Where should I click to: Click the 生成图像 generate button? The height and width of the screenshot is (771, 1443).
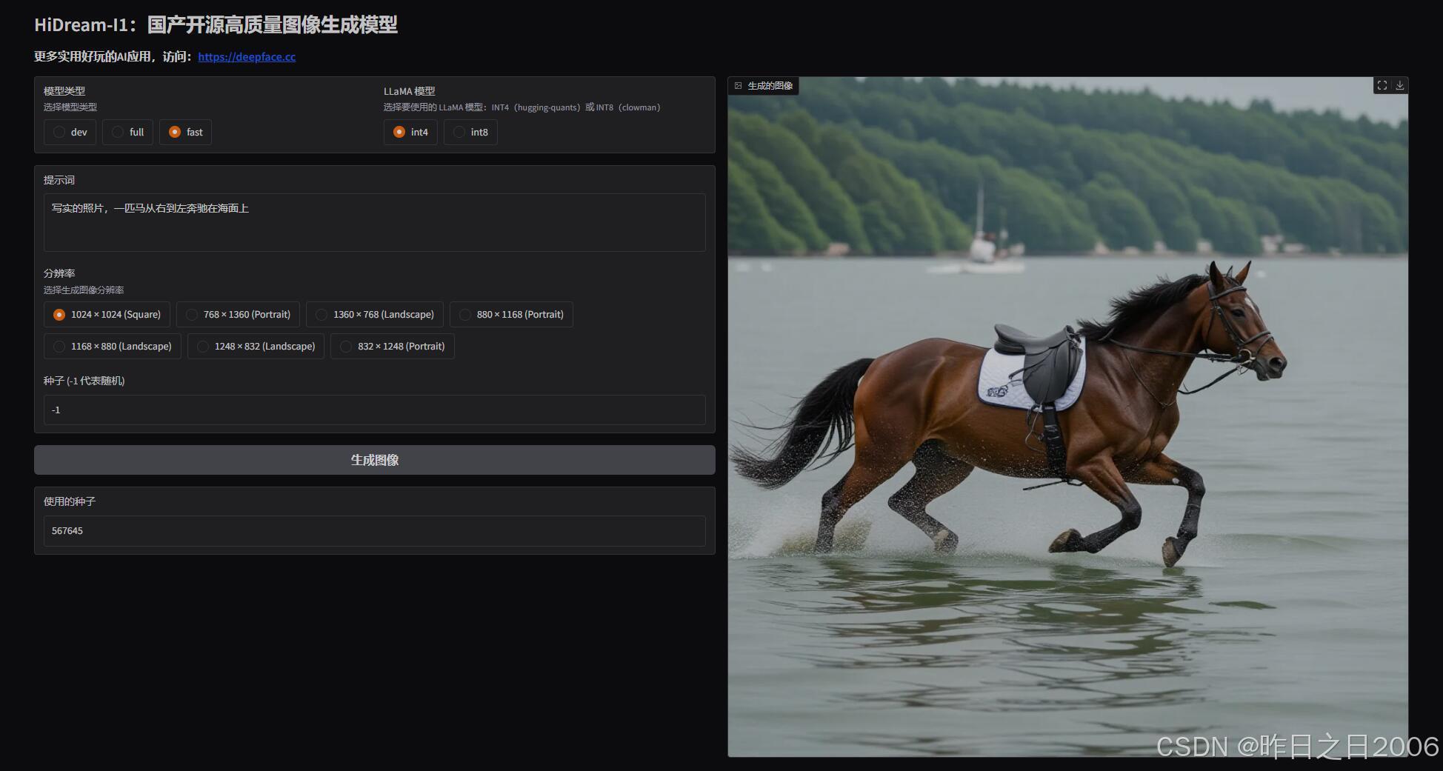pyautogui.click(x=375, y=460)
